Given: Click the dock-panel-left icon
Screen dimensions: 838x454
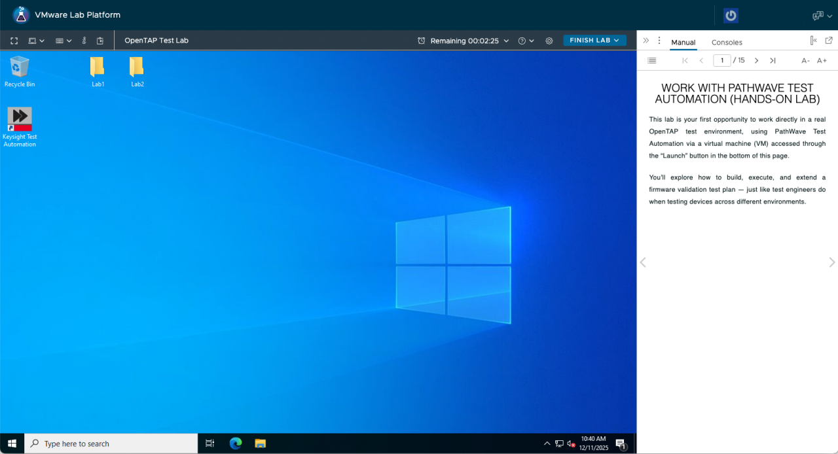Looking at the screenshot, I should [813, 41].
